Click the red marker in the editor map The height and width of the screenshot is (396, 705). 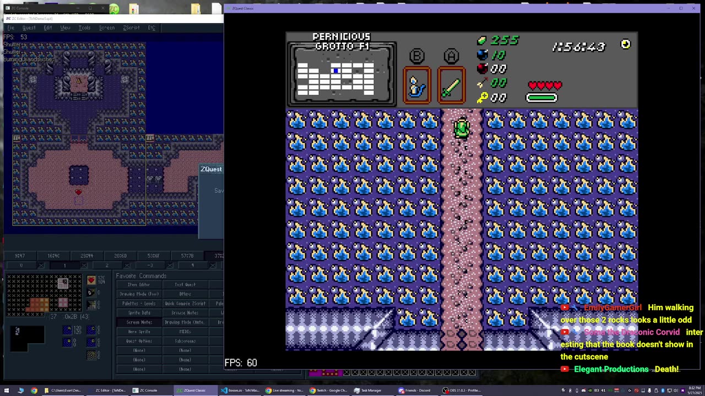[78, 192]
